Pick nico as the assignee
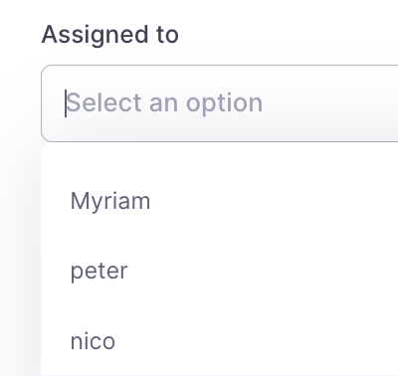The width and height of the screenshot is (398, 376). coord(220,341)
